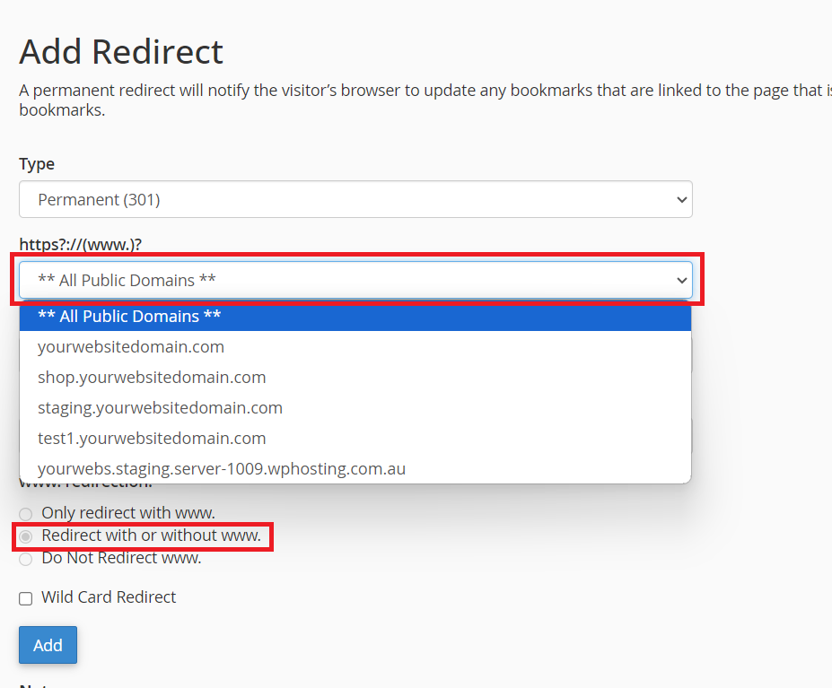Click the Type dropdown chevron arrow
The height and width of the screenshot is (688, 832).
pyautogui.click(x=680, y=200)
